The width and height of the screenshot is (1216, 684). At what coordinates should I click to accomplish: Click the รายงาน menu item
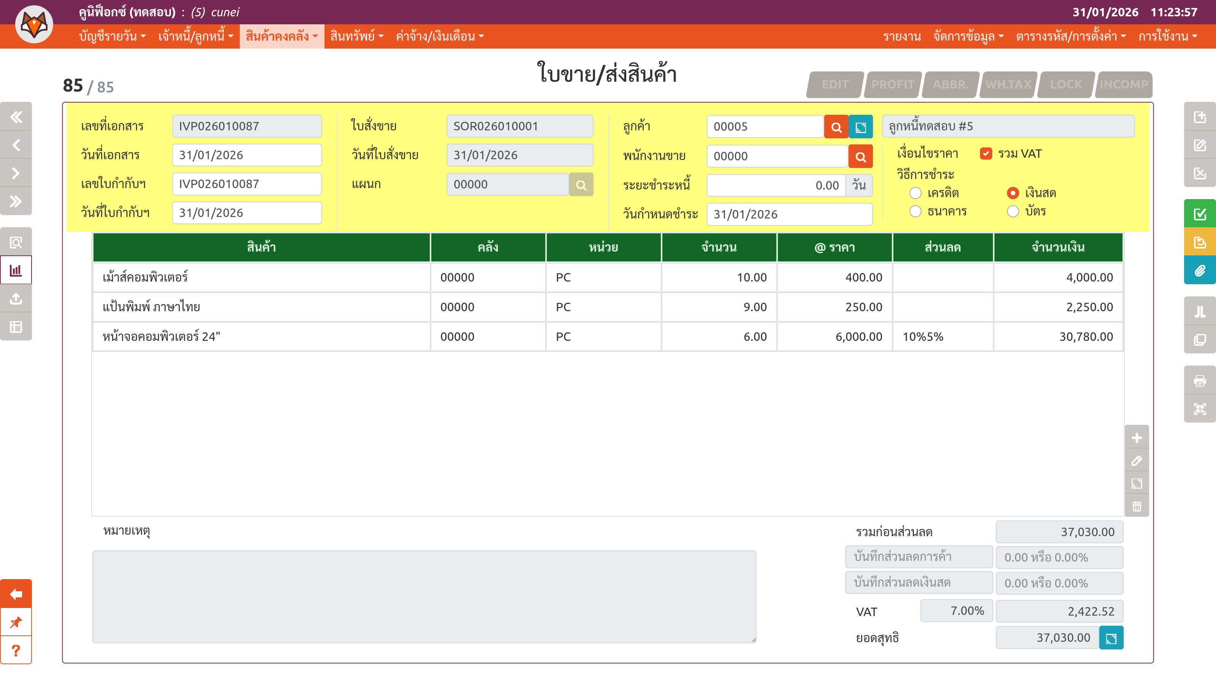click(902, 36)
